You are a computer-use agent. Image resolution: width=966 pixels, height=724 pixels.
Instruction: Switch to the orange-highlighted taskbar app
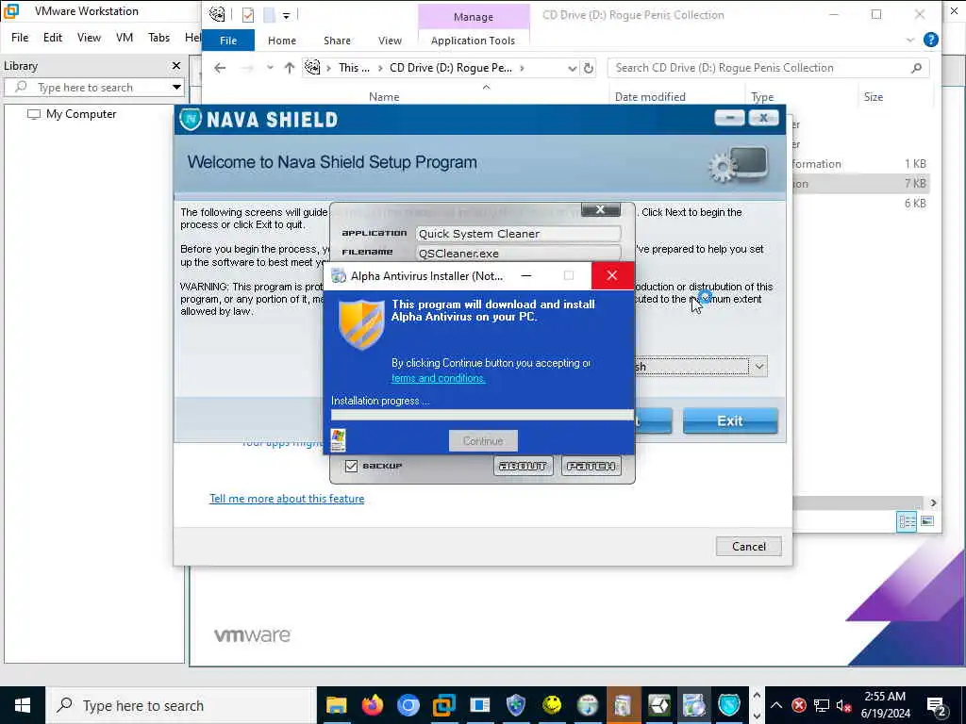click(x=623, y=705)
